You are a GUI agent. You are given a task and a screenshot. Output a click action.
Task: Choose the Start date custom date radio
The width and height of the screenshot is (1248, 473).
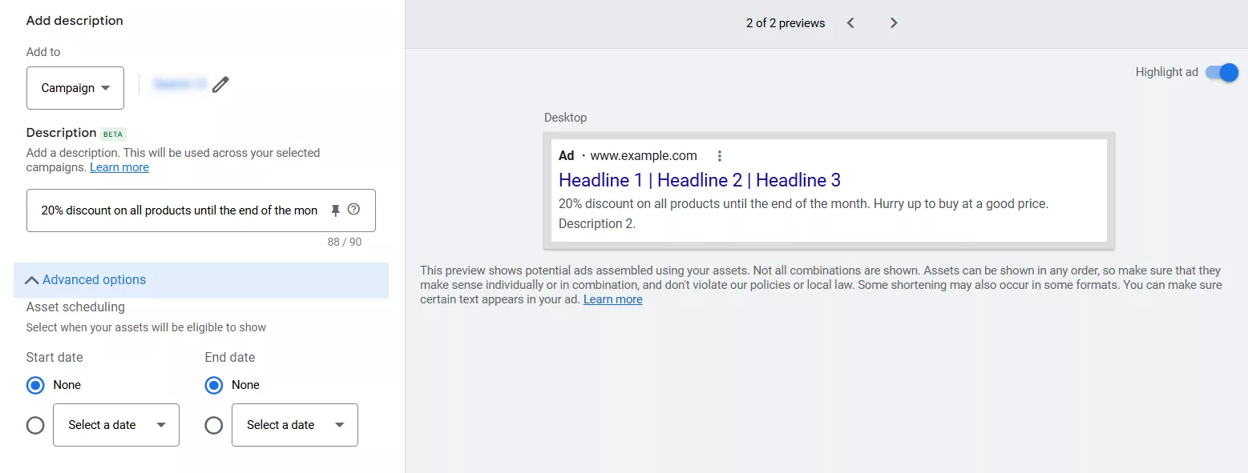(x=35, y=425)
